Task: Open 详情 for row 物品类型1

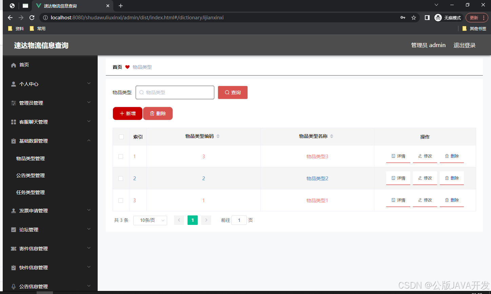Action: click(398, 200)
